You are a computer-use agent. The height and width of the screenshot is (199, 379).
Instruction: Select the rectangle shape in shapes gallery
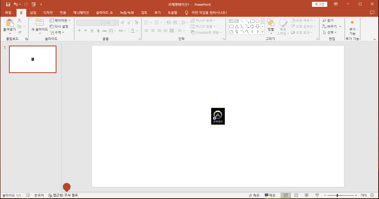coord(252,21)
